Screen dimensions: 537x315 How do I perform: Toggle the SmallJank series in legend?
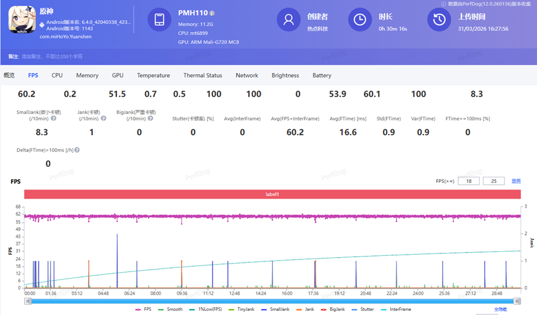(x=277, y=309)
